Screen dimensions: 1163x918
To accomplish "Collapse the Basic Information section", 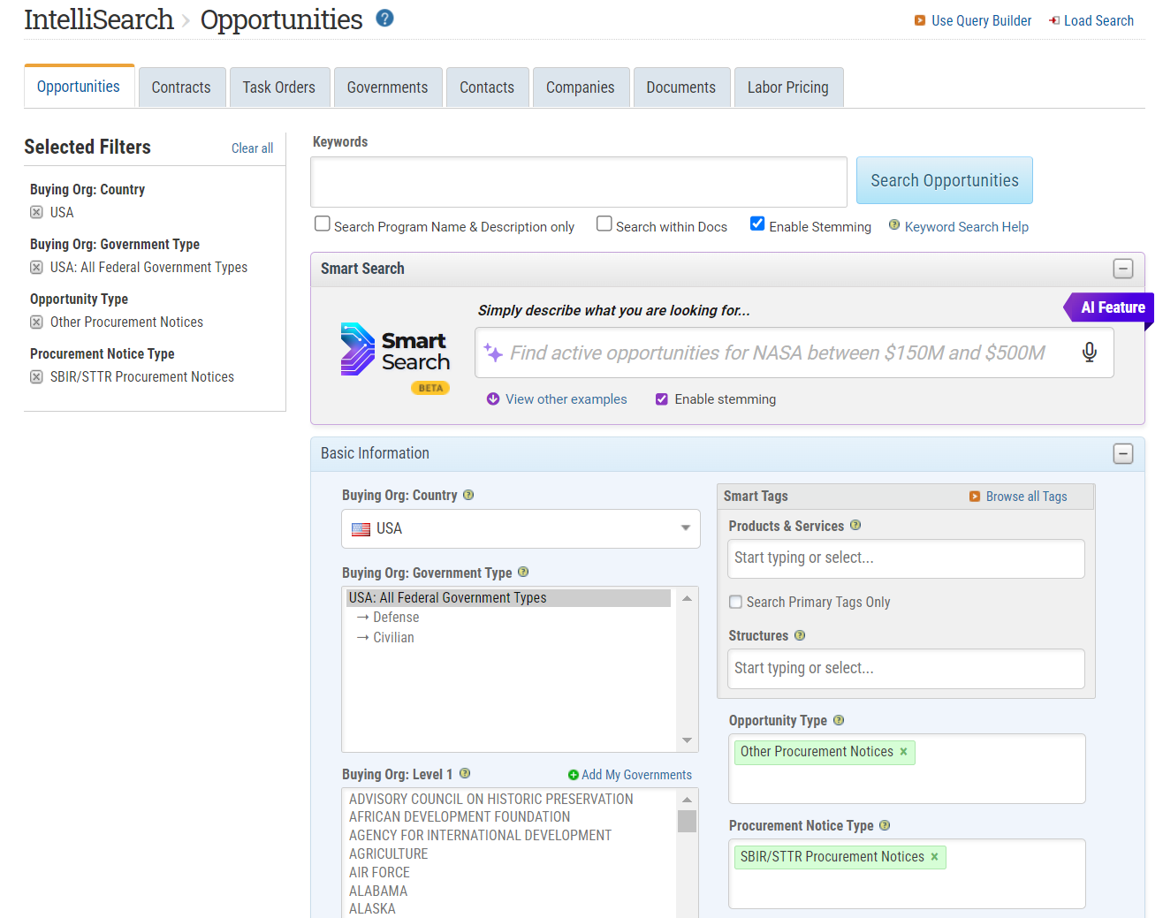I will [x=1122, y=453].
